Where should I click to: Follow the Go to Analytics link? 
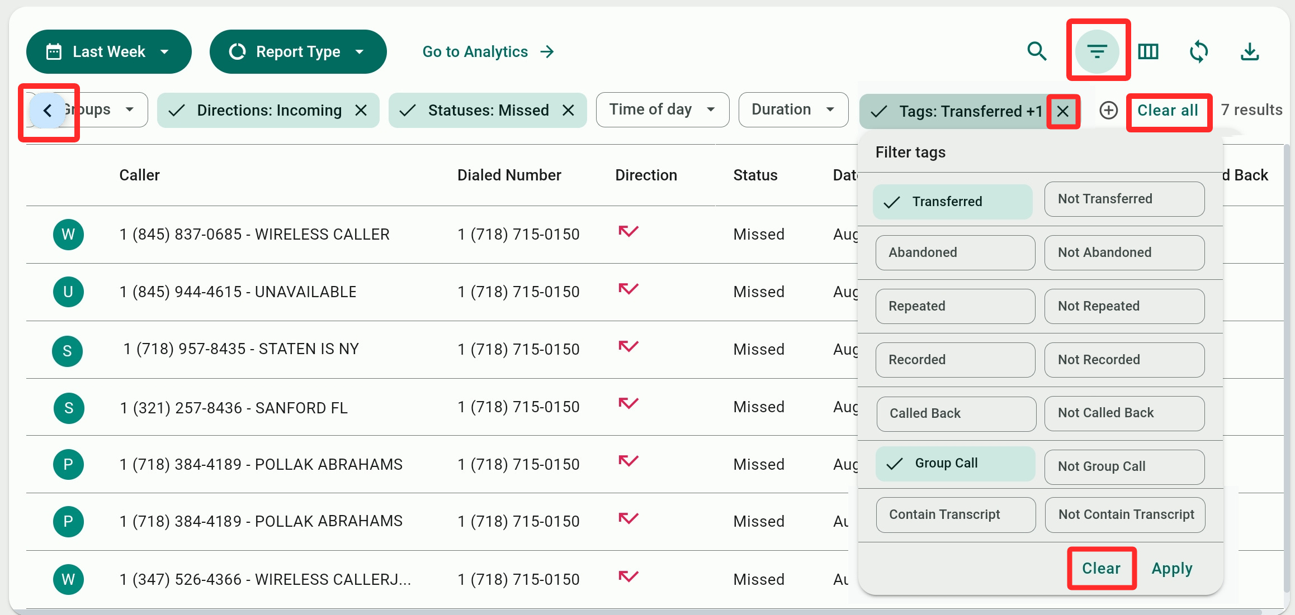488,51
